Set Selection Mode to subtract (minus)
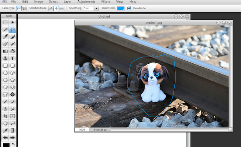This screenshot has width=241, height=147. (x=61, y=8)
